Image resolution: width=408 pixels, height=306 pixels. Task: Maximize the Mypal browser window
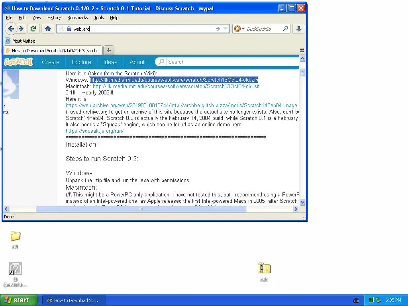(292, 8)
